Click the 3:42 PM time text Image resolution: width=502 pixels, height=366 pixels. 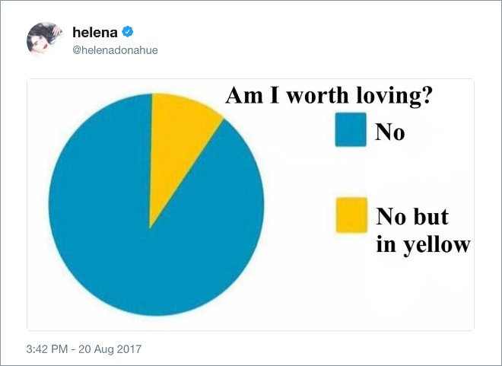pyautogui.click(x=47, y=348)
